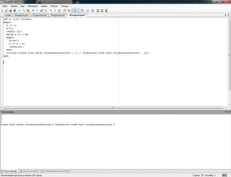231x177 pixels.
Task: Switch to the Program2.pas tab
Action: coord(40,15)
